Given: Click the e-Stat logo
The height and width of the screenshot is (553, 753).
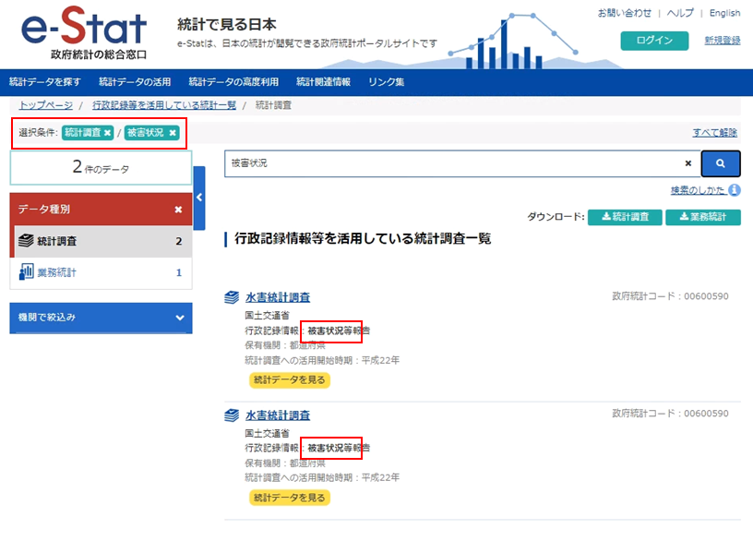Looking at the screenshot, I should [x=83, y=34].
